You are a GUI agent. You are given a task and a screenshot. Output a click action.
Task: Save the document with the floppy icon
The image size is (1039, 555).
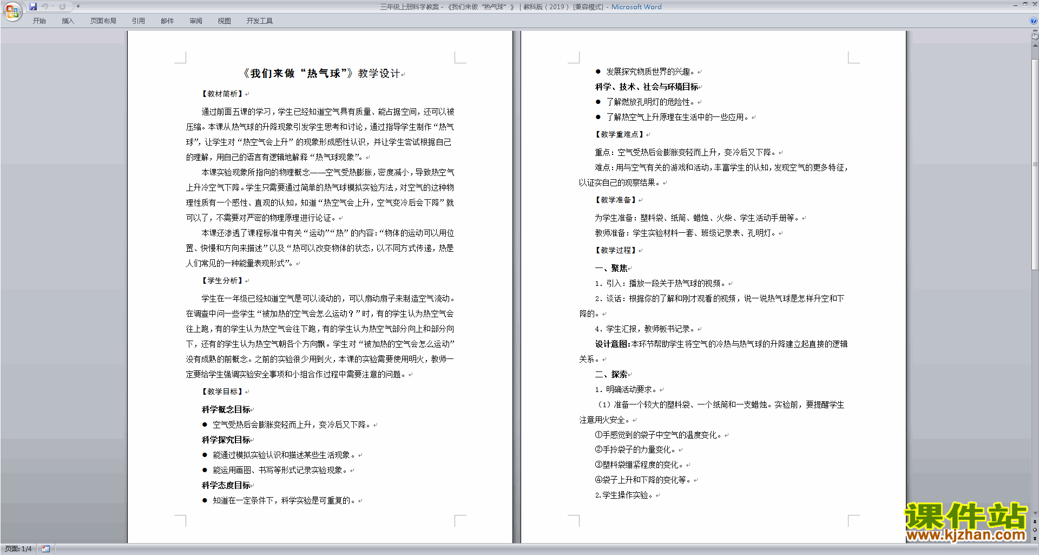pyautogui.click(x=33, y=6)
